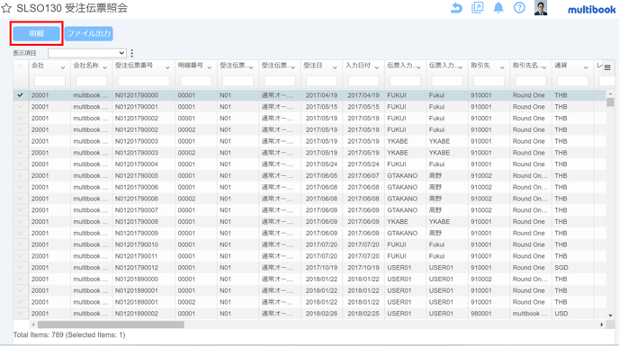Click the 受注伝票番号 filter input field
Image resolution: width=619 pixels, height=346 pixels.
coord(144,81)
